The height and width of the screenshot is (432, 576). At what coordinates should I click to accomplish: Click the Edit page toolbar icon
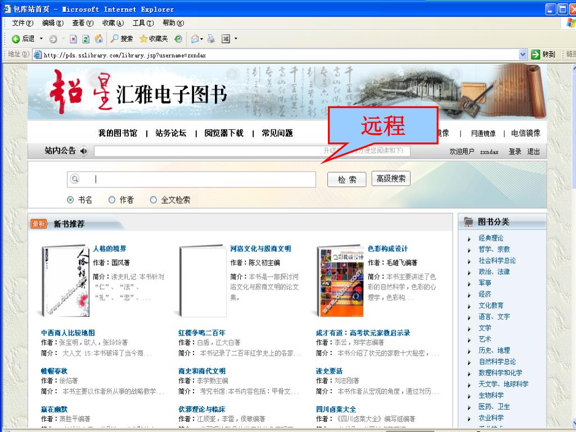[226, 39]
